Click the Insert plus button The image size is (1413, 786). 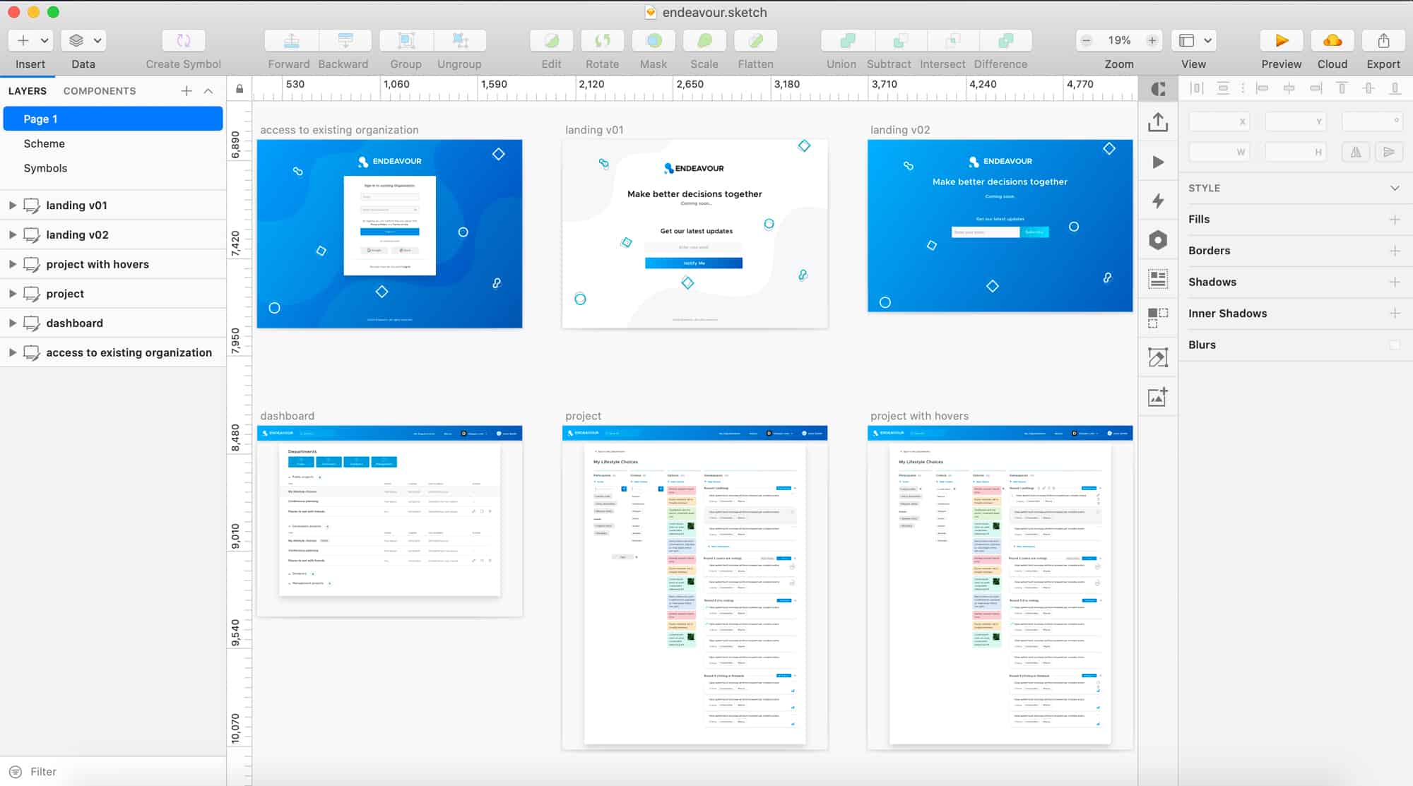tap(23, 40)
